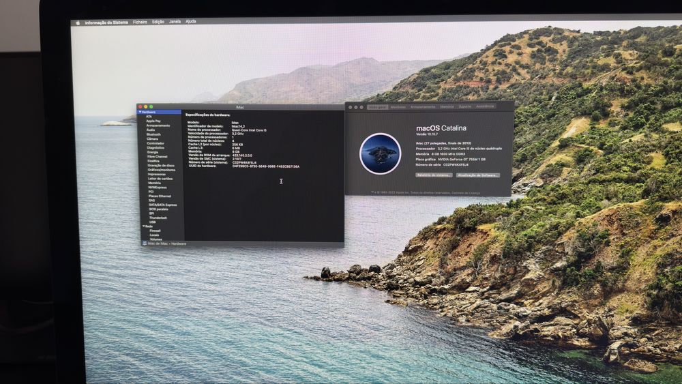Click the iMac14,2 model identifier value
Viewport: 682px width, 384px height.
(238, 127)
